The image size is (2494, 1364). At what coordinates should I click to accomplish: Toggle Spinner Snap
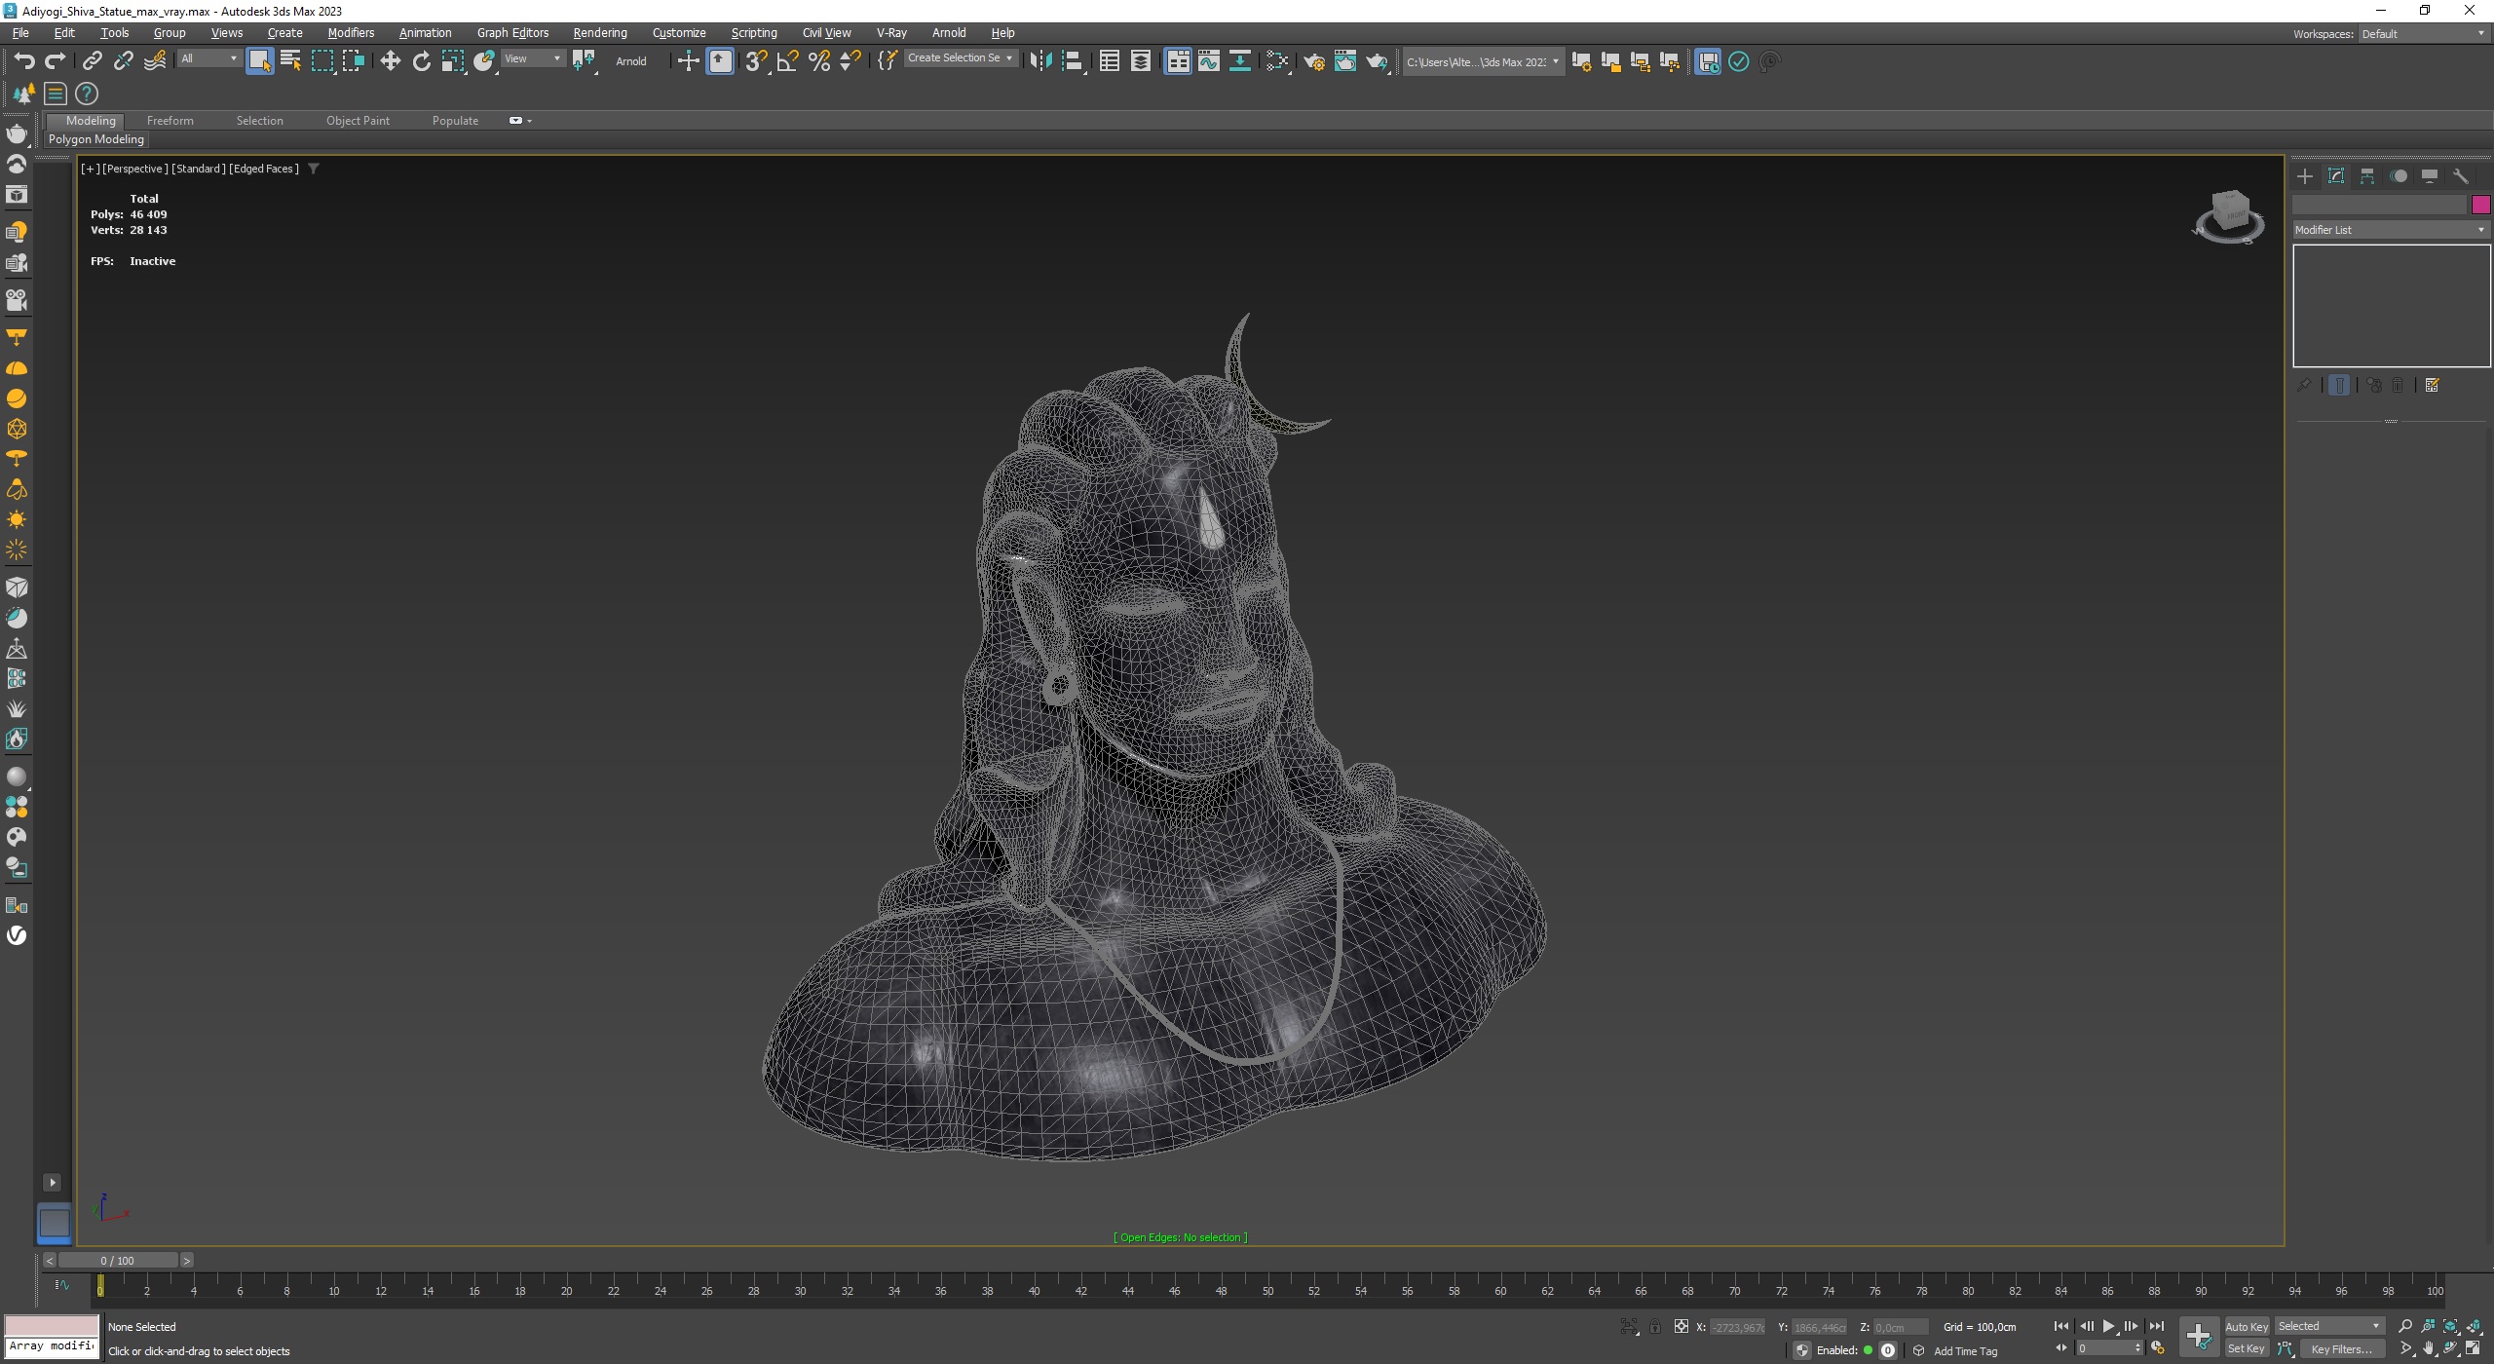click(850, 61)
